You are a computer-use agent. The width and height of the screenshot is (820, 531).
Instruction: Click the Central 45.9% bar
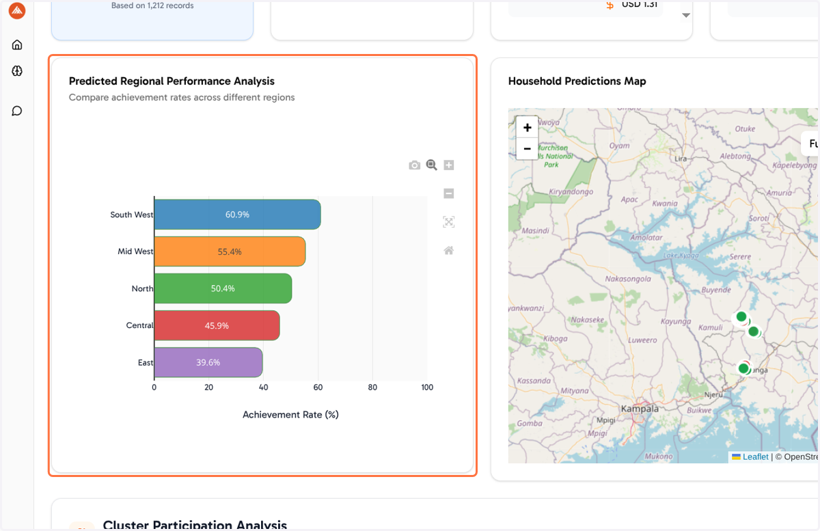coord(217,325)
